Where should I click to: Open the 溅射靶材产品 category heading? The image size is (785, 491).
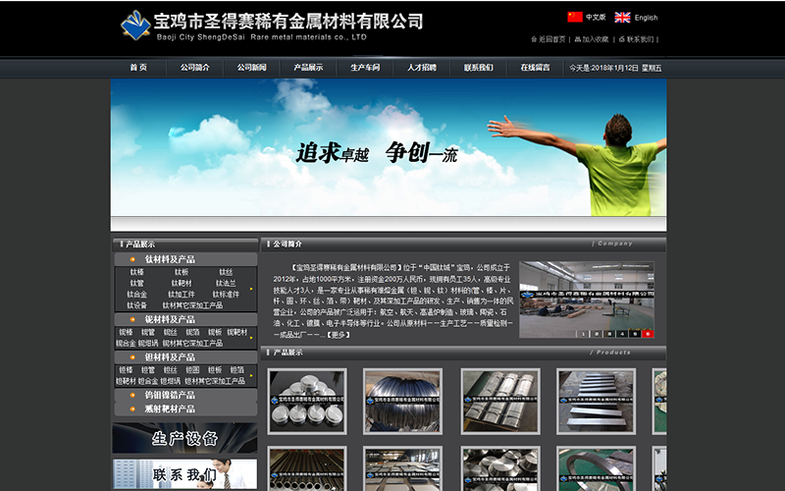(x=170, y=409)
